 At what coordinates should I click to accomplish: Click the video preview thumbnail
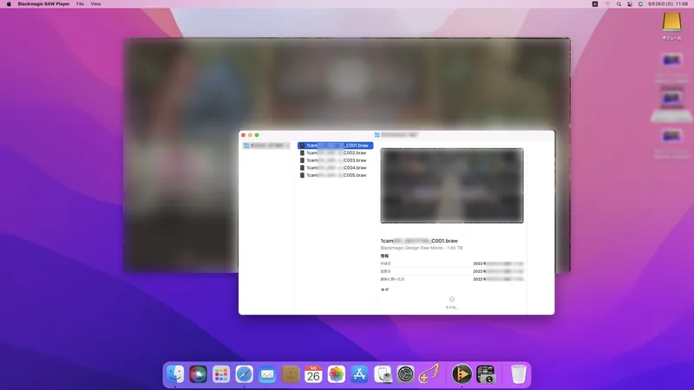point(451,185)
